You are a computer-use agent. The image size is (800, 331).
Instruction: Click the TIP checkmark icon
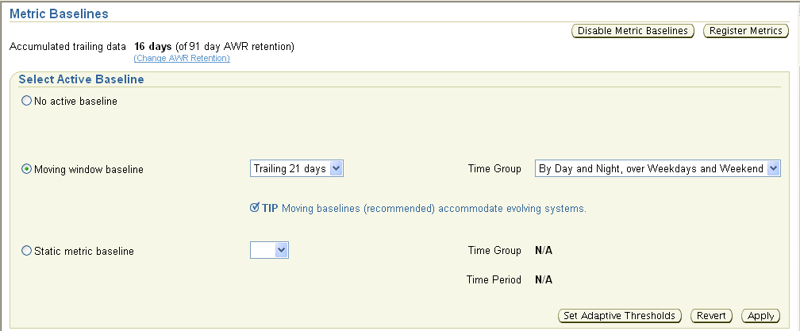[x=255, y=208]
